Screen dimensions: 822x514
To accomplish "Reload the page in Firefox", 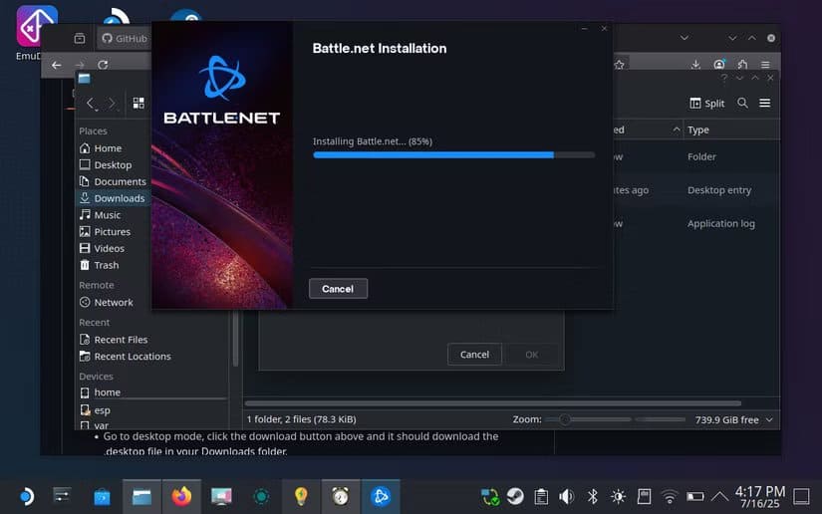I will (103, 65).
